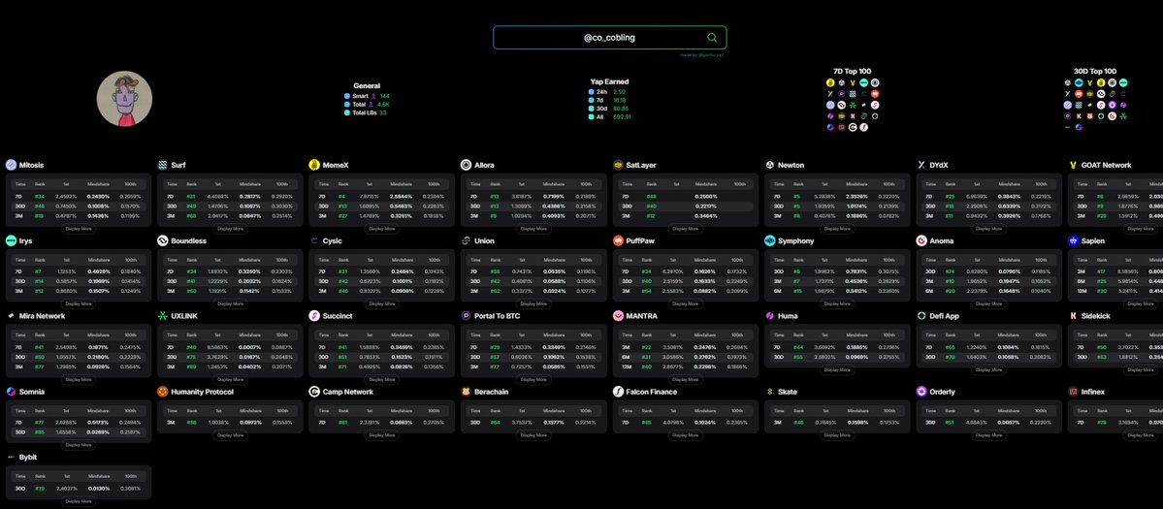Expand Display More under Bybit card
The width and height of the screenshot is (1163, 509).
[78, 501]
